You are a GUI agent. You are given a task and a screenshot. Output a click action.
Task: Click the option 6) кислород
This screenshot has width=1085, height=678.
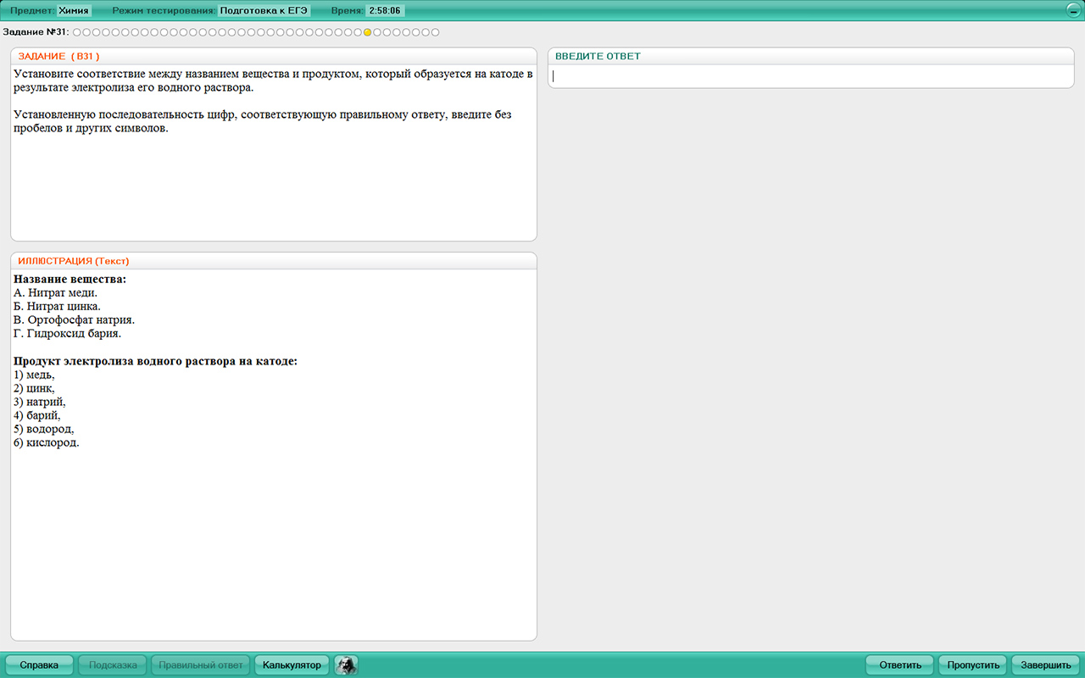coord(47,442)
